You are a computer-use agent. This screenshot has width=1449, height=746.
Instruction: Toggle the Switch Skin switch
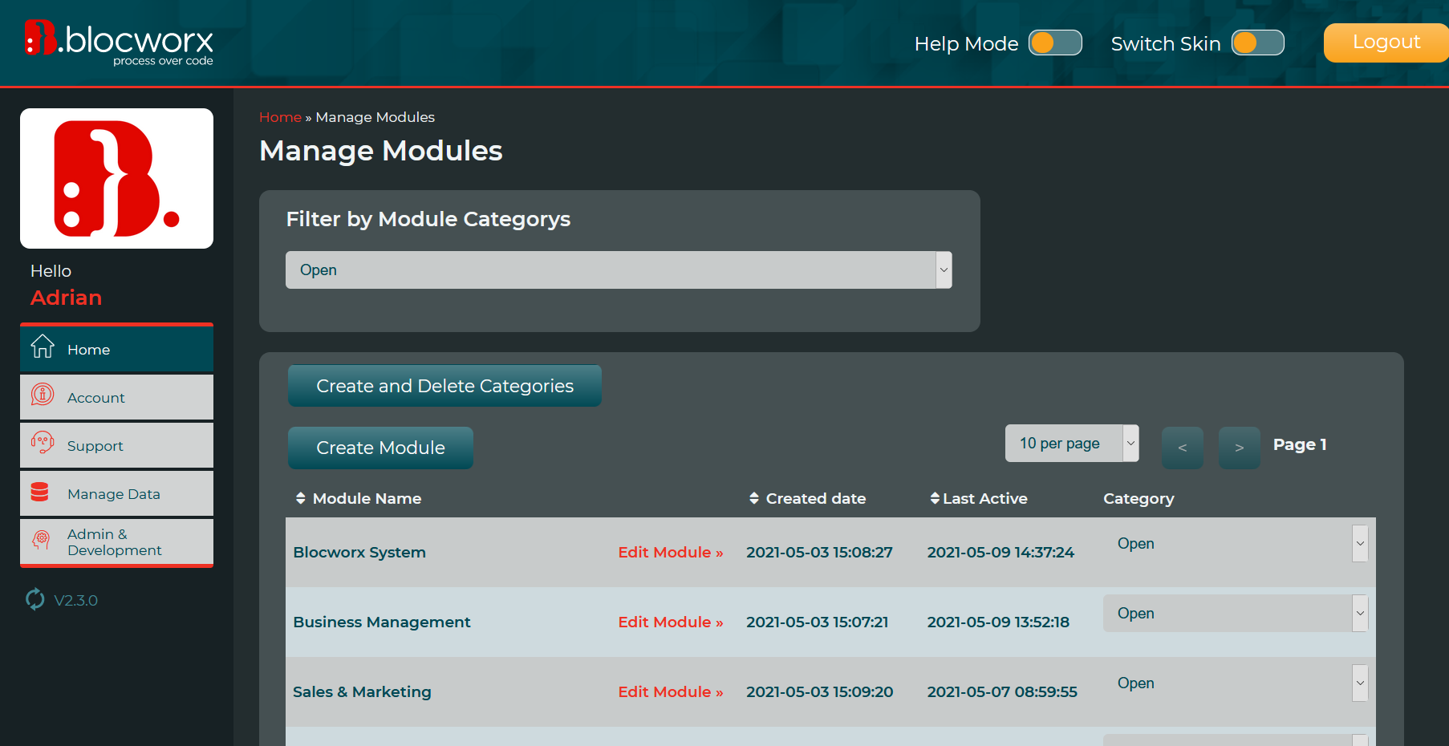pos(1258,43)
